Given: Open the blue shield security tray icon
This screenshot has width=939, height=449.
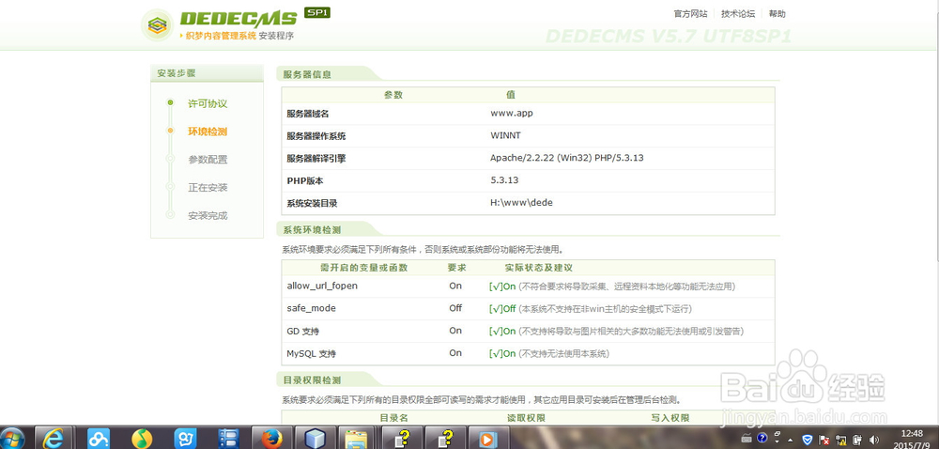Looking at the screenshot, I should (808, 439).
